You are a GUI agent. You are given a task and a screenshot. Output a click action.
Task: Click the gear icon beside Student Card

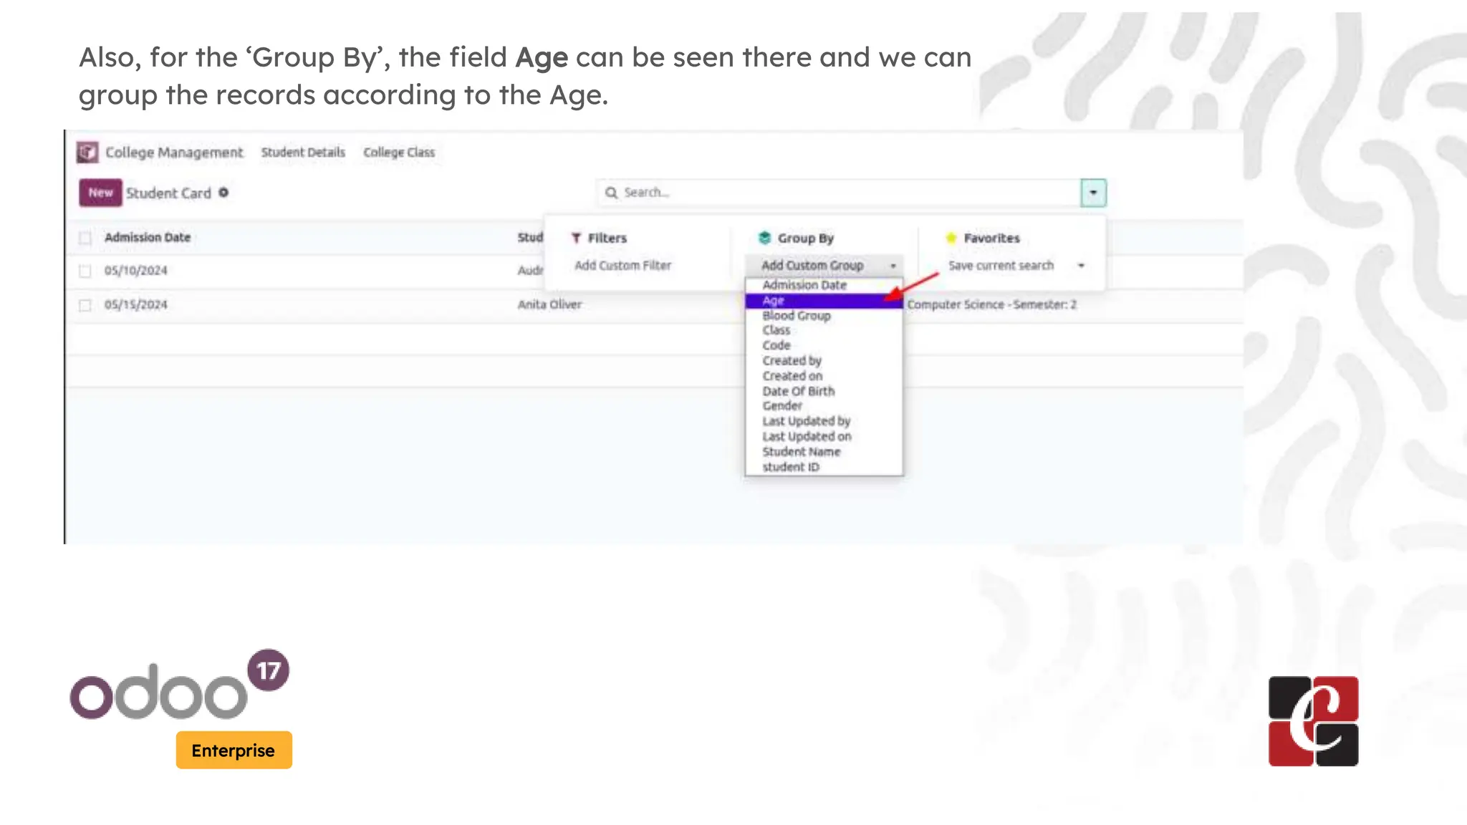223,193
